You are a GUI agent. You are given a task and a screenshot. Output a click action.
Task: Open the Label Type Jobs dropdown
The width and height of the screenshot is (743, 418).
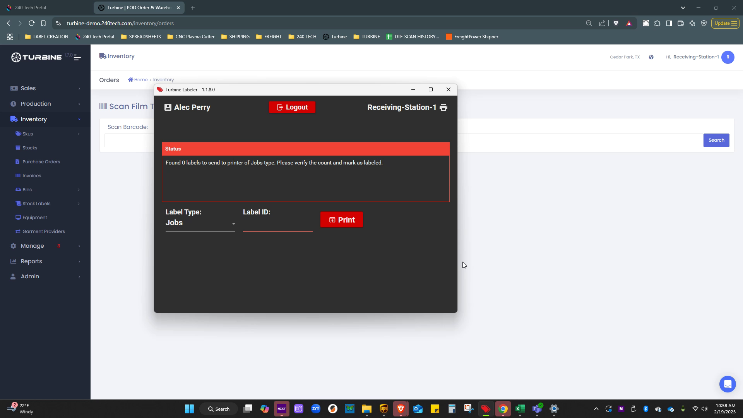200,223
